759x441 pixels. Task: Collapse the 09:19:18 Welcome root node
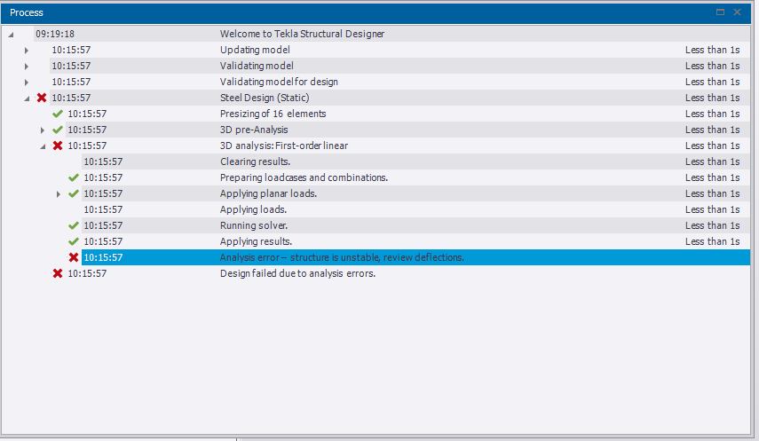(x=11, y=35)
